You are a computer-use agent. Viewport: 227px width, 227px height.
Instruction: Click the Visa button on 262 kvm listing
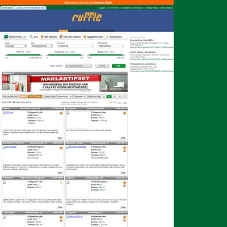(x=60, y=138)
